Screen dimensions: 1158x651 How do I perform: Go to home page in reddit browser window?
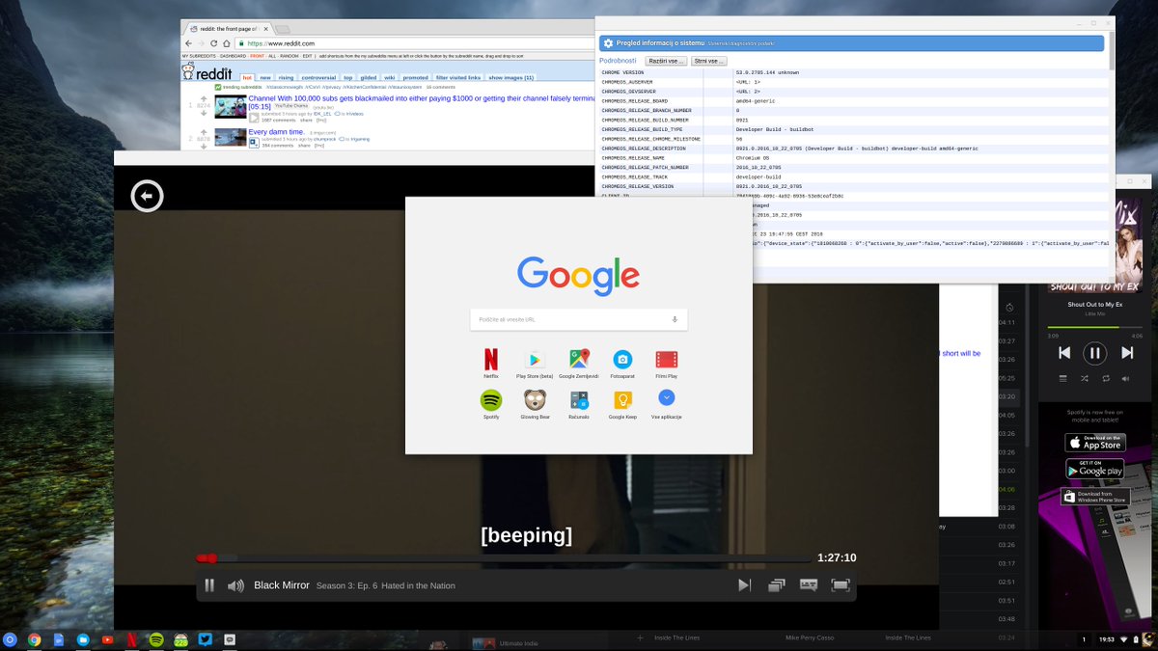pos(227,43)
